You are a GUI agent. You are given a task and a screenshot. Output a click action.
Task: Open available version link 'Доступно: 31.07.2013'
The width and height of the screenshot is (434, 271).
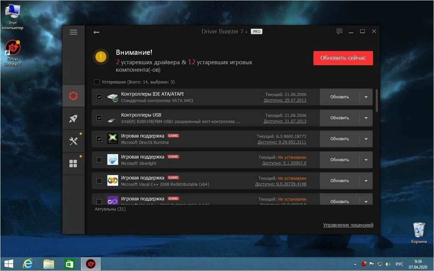285,121
